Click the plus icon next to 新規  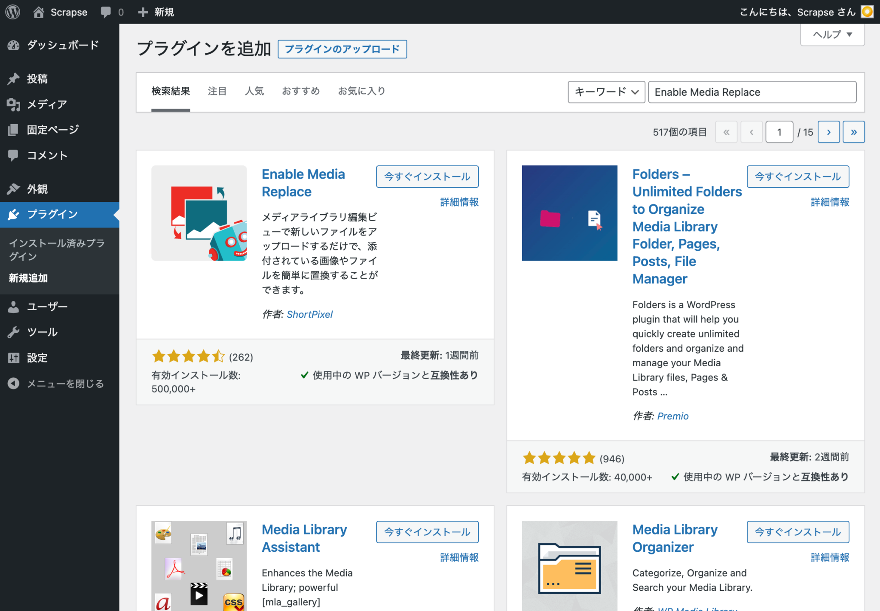pyautogui.click(x=143, y=12)
